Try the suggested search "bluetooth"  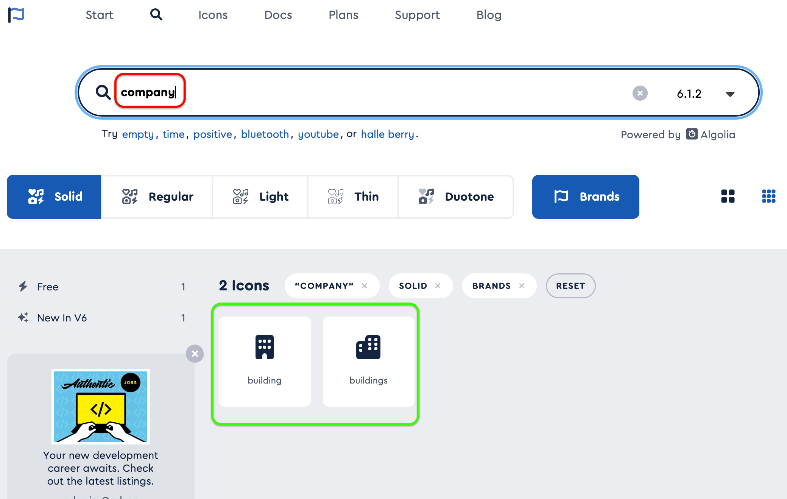(265, 134)
